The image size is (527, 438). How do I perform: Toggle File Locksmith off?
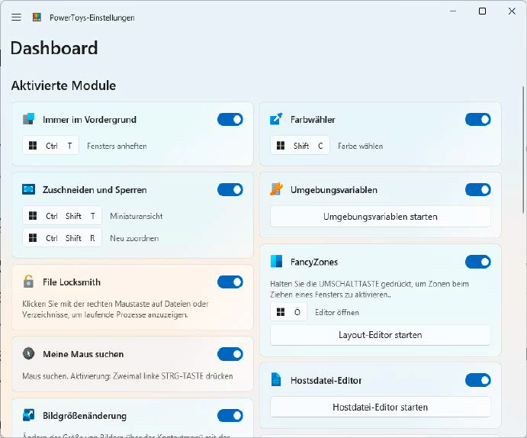point(230,282)
